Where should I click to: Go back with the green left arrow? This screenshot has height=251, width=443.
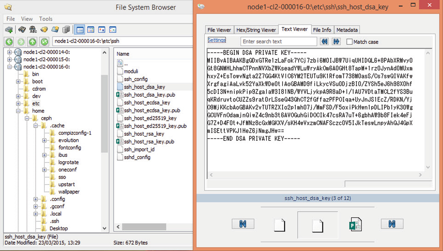9,41
